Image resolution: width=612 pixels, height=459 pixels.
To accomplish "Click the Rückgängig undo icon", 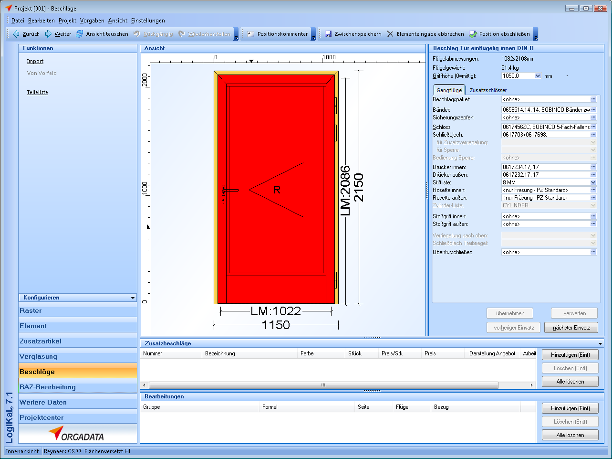I will point(137,34).
